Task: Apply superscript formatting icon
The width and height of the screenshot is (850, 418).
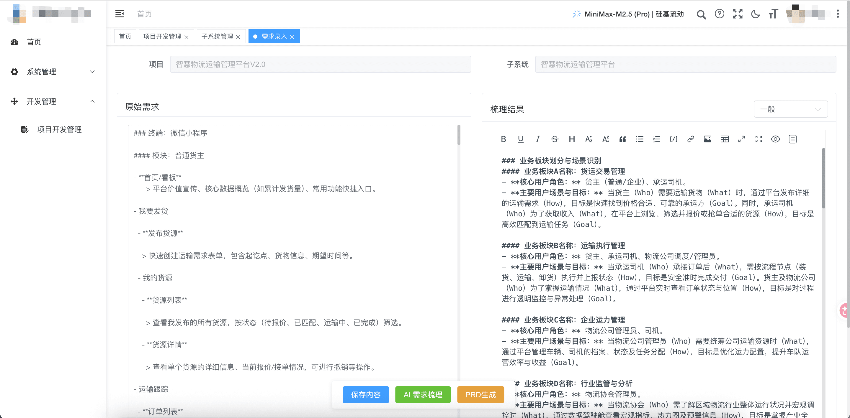Action: (606, 139)
